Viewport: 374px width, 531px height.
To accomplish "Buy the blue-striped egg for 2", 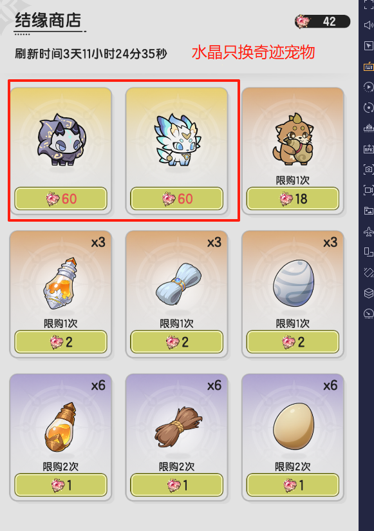I will (x=293, y=342).
